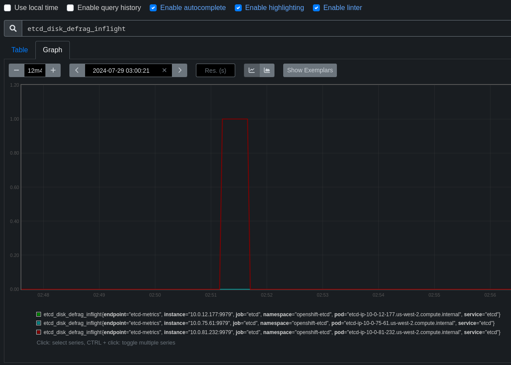Disable the Enable autocomplete checkbox
The image size is (511, 365).
click(153, 8)
